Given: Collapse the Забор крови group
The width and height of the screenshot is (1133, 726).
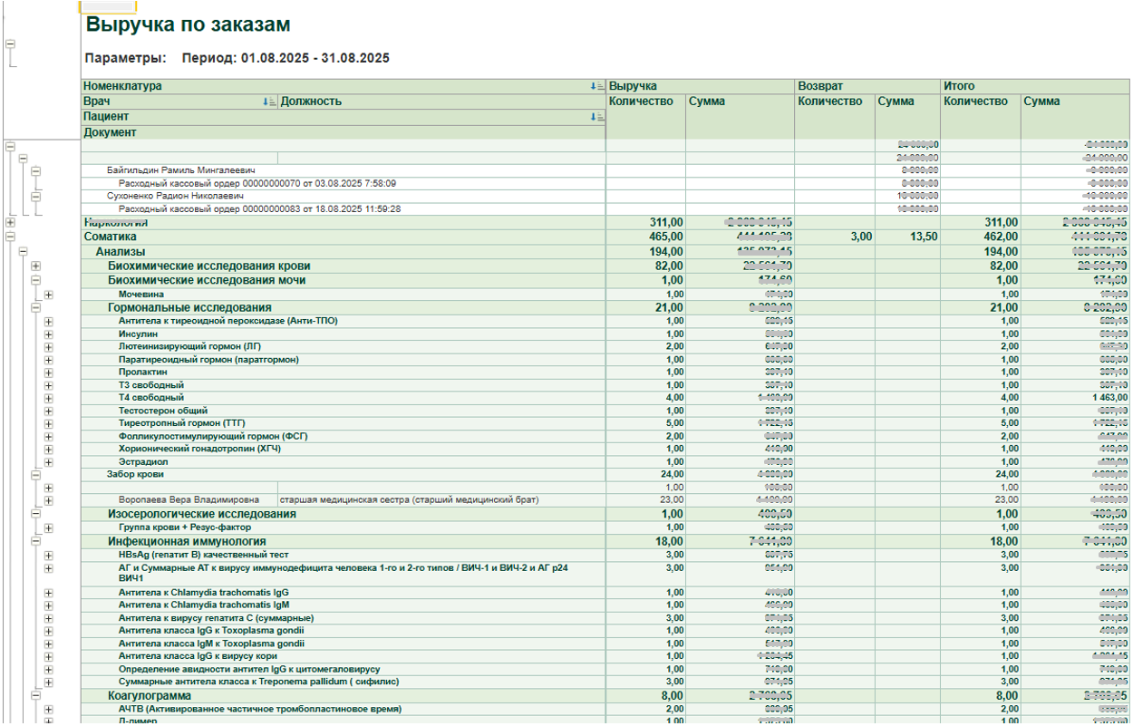Looking at the screenshot, I should pyautogui.click(x=36, y=474).
